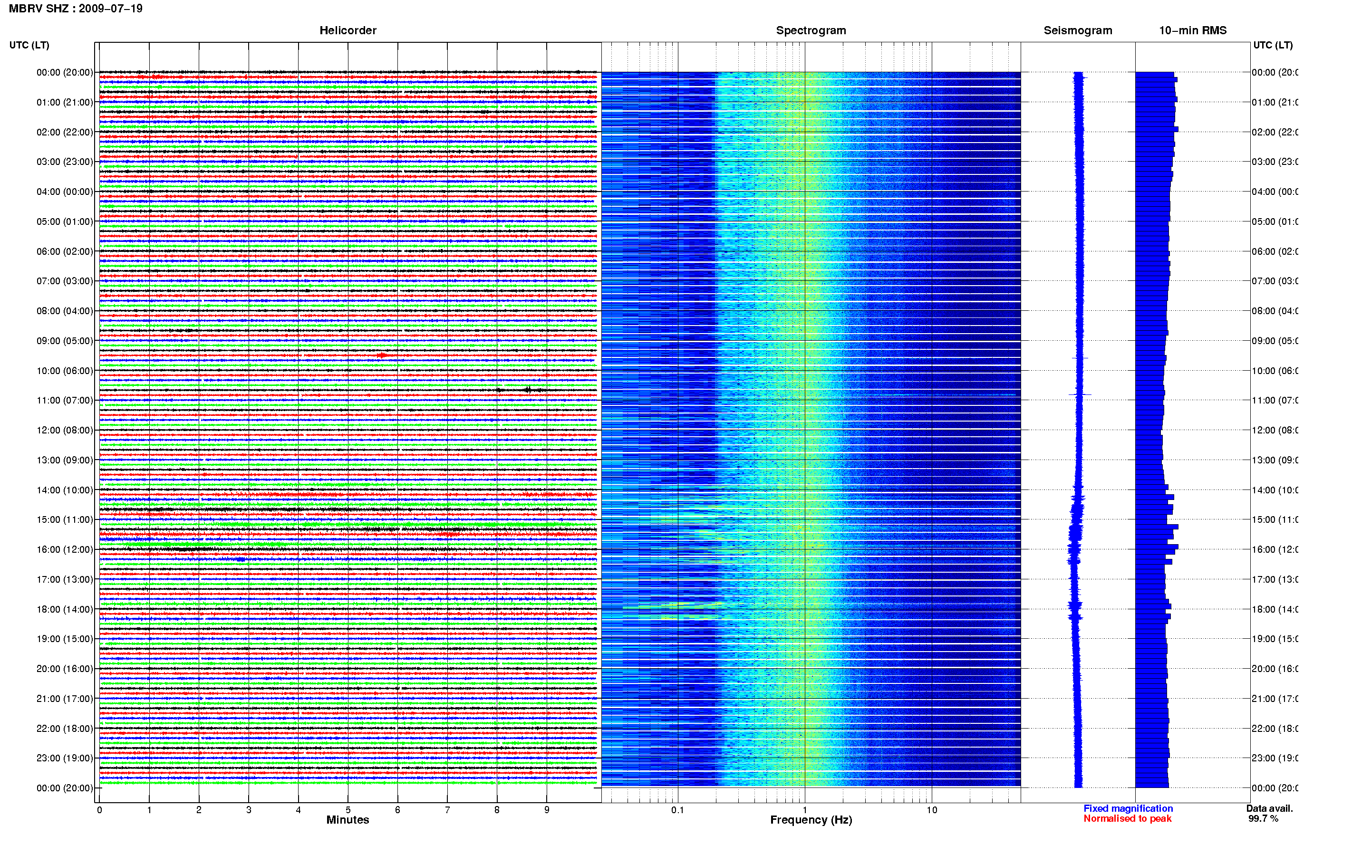The width and height of the screenshot is (1352, 845).
Task: Click the Normalised to peak legend text
Action: [x=1127, y=818]
